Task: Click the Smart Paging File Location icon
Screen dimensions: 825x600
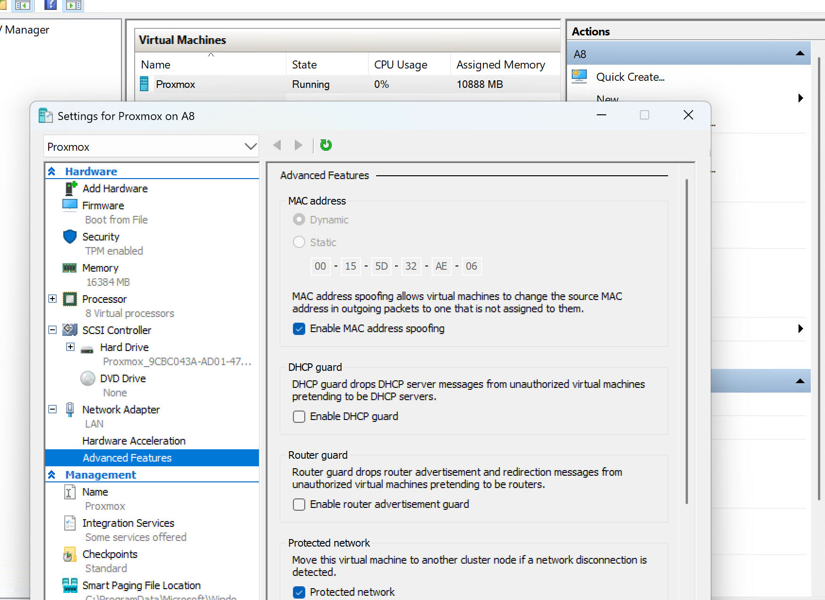Action: click(70, 585)
